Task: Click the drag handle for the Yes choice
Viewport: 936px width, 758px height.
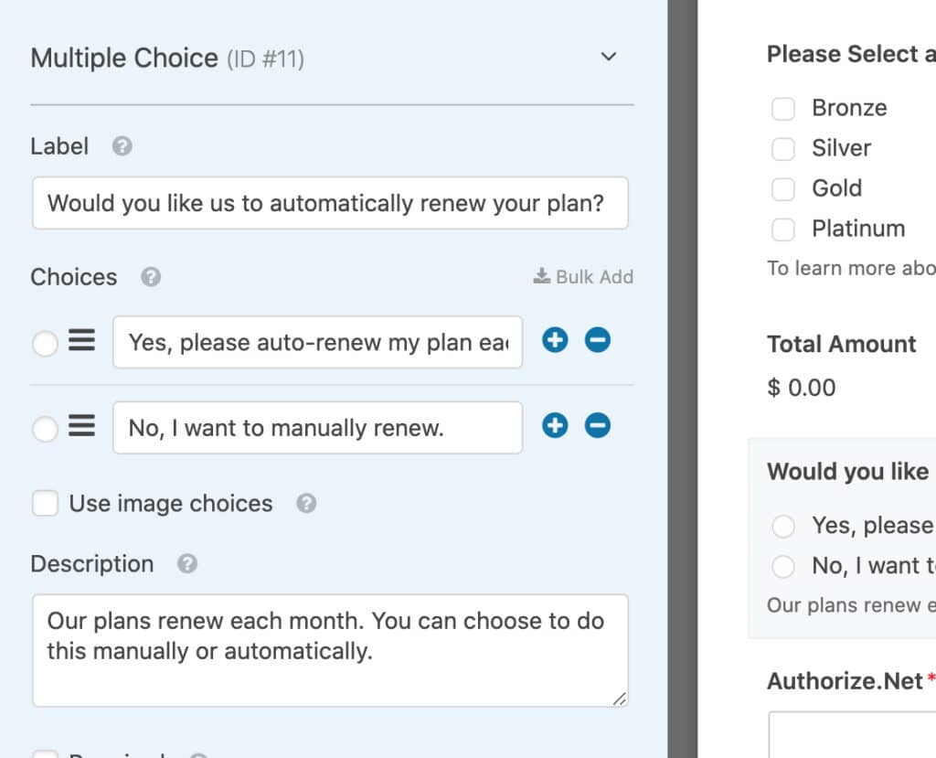Action: 82,342
